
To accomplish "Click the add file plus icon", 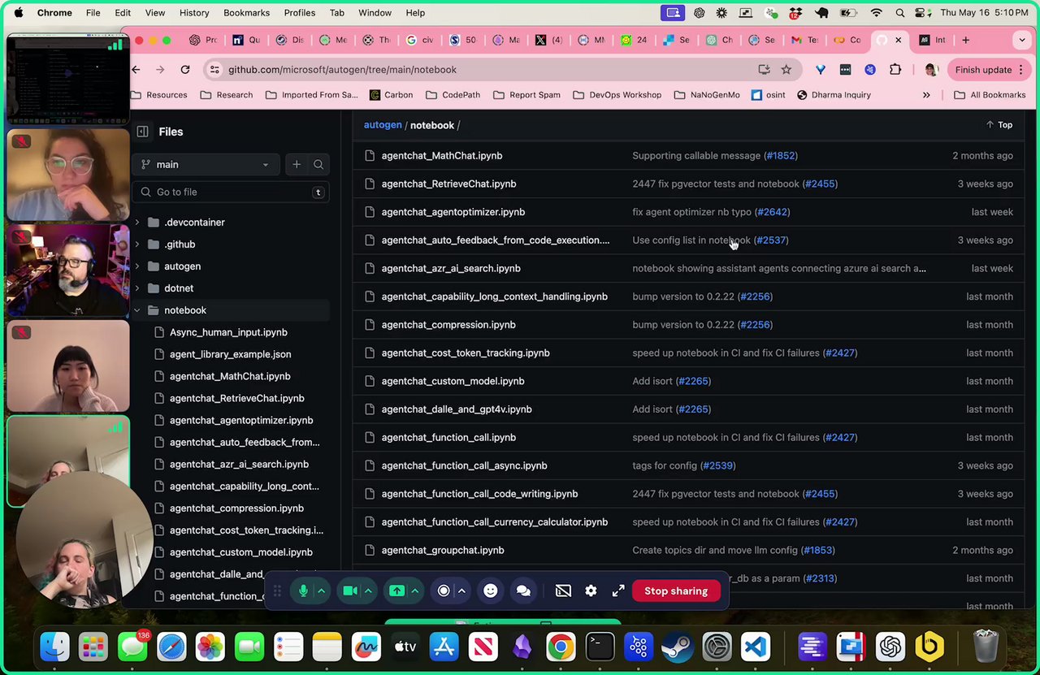I will point(297,164).
